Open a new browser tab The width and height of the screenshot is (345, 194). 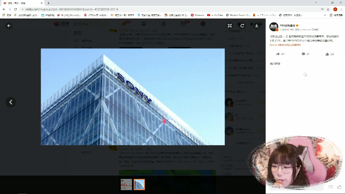[48, 3]
